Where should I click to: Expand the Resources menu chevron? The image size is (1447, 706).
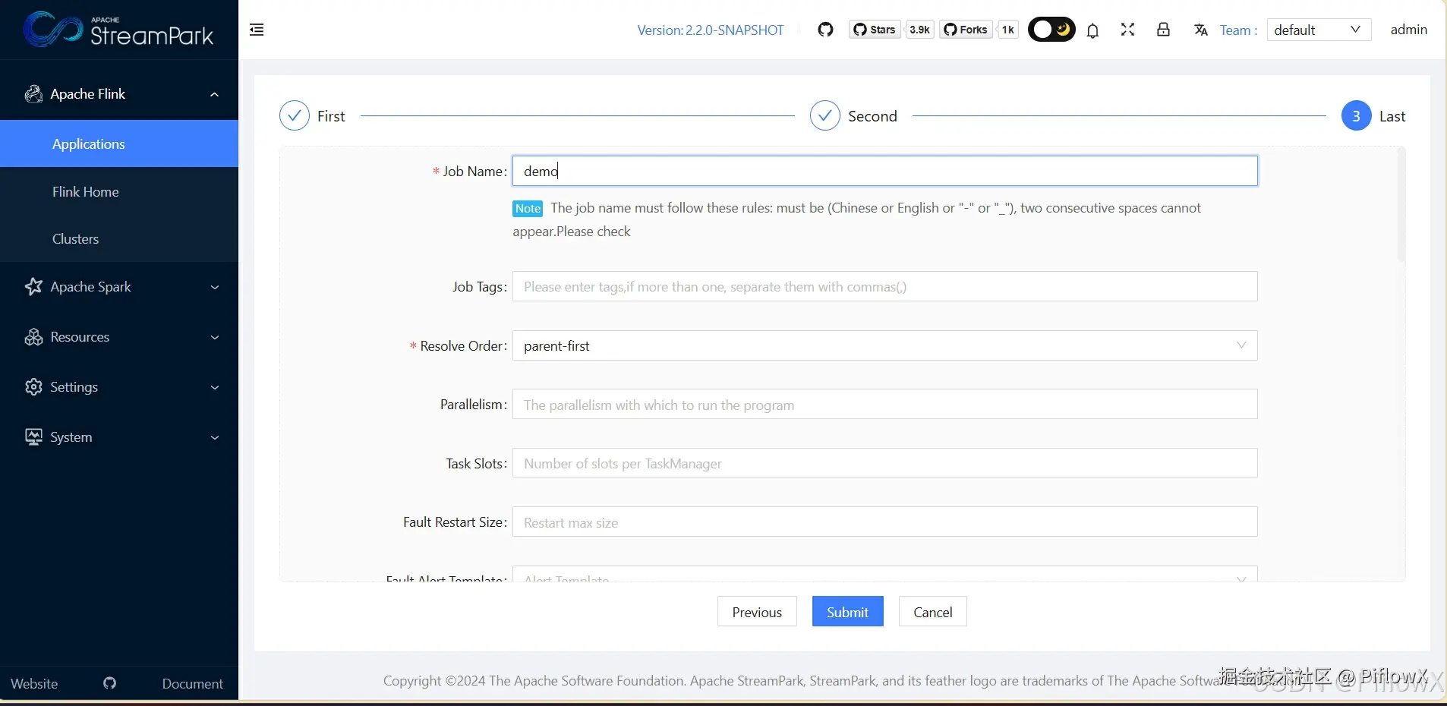[x=215, y=337]
